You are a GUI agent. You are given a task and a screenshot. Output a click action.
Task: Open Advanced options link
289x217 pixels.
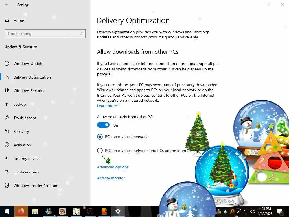(113, 167)
